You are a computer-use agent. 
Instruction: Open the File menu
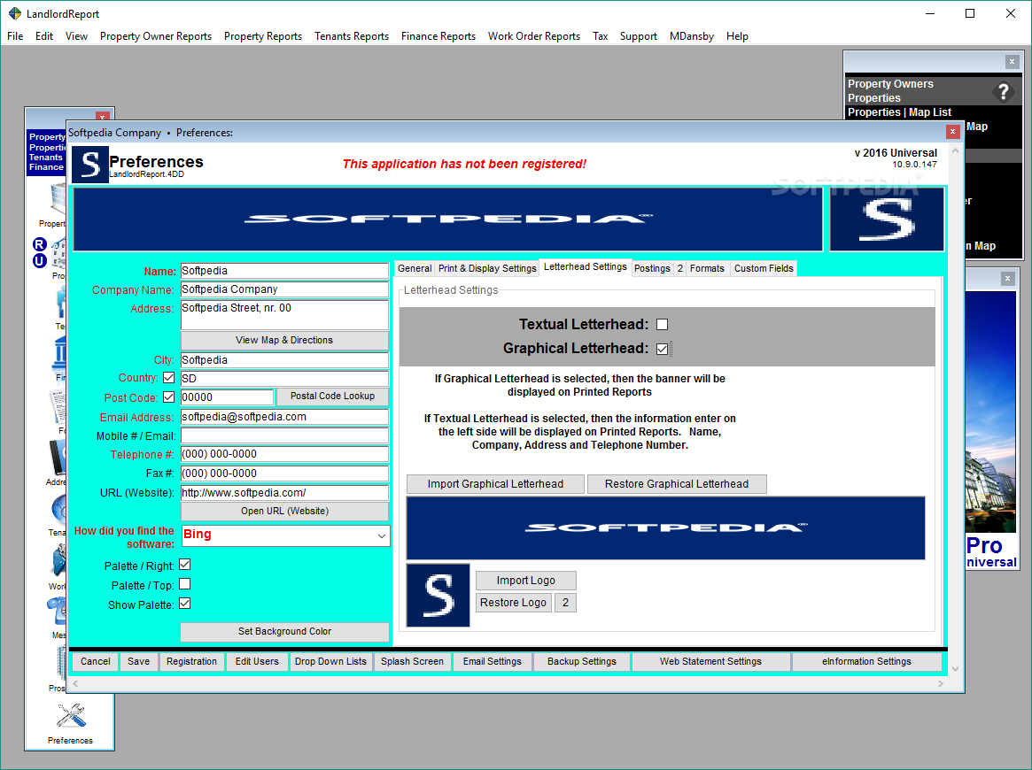click(x=15, y=36)
